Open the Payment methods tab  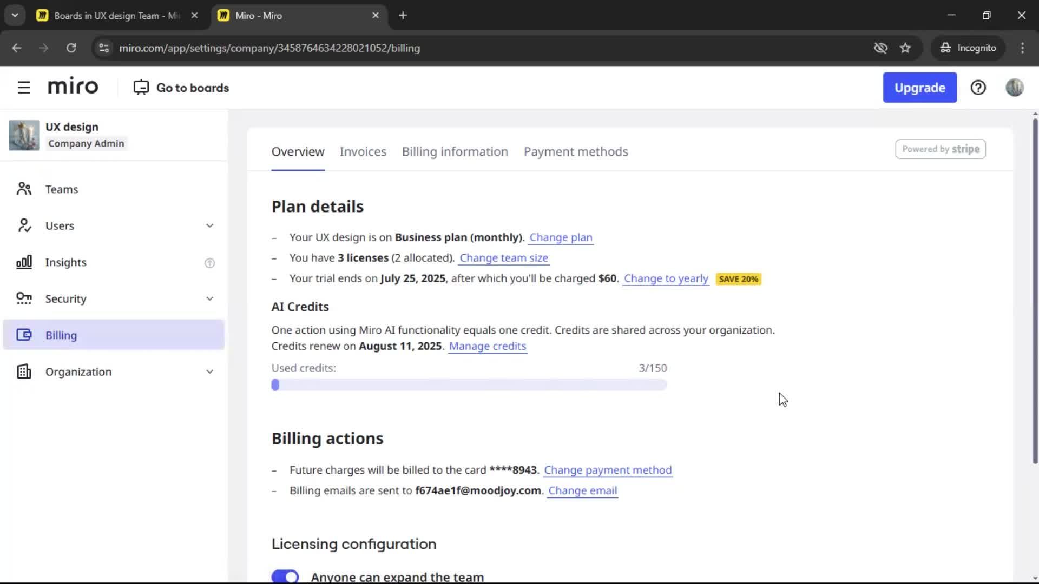[x=575, y=151]
